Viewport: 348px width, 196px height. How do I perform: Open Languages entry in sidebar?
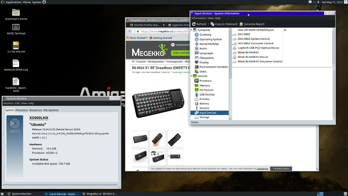[x=206, y=53]
